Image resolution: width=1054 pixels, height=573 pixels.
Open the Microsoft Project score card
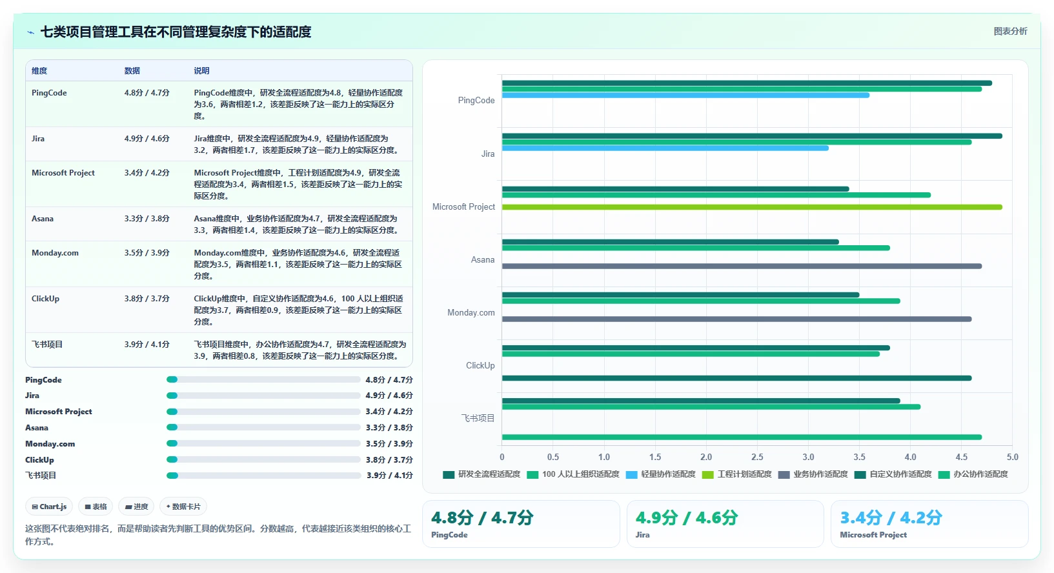pos(929,524)
